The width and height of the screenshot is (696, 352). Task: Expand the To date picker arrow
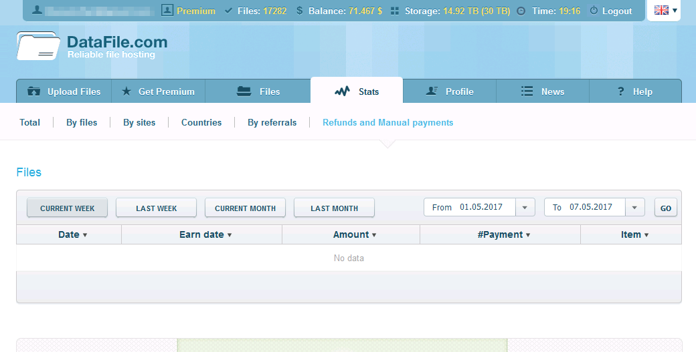click(634, 208)
